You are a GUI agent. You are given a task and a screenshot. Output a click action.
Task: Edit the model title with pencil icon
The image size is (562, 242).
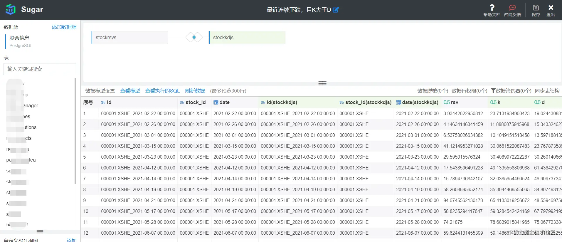click(336, 10)
